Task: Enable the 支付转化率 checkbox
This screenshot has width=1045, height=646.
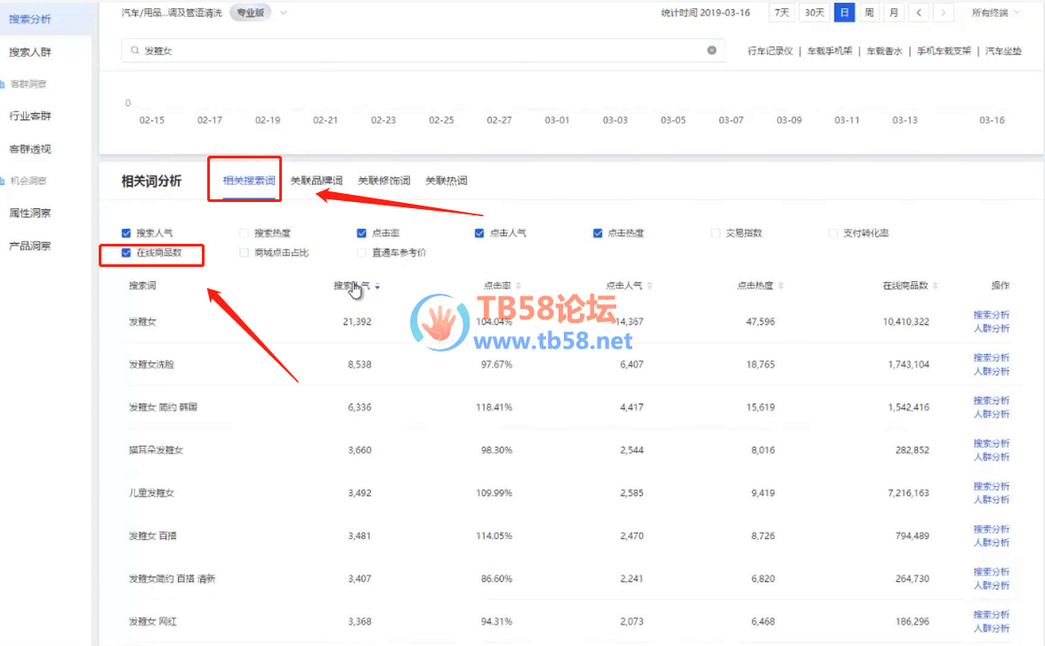Action: pyautogui.click(x=833, y=233)
